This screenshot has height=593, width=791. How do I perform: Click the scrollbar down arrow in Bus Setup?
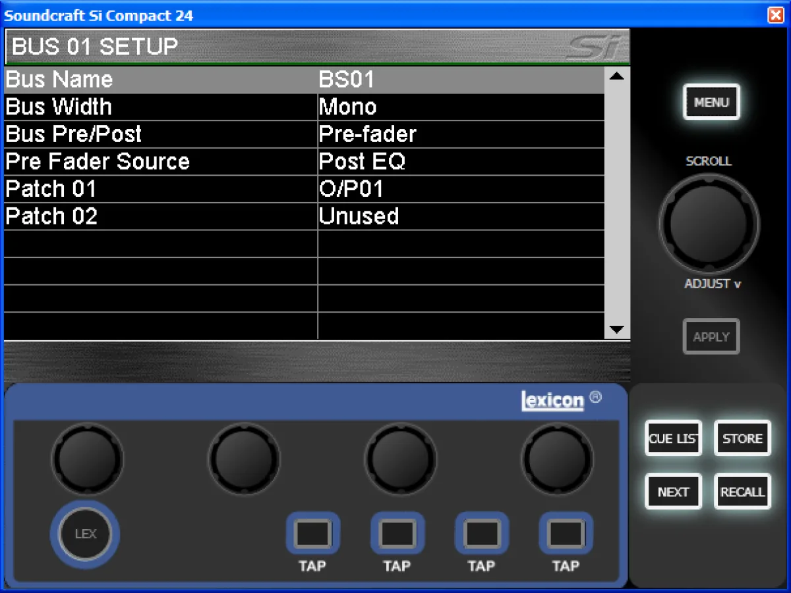click(x=617, y=330)
